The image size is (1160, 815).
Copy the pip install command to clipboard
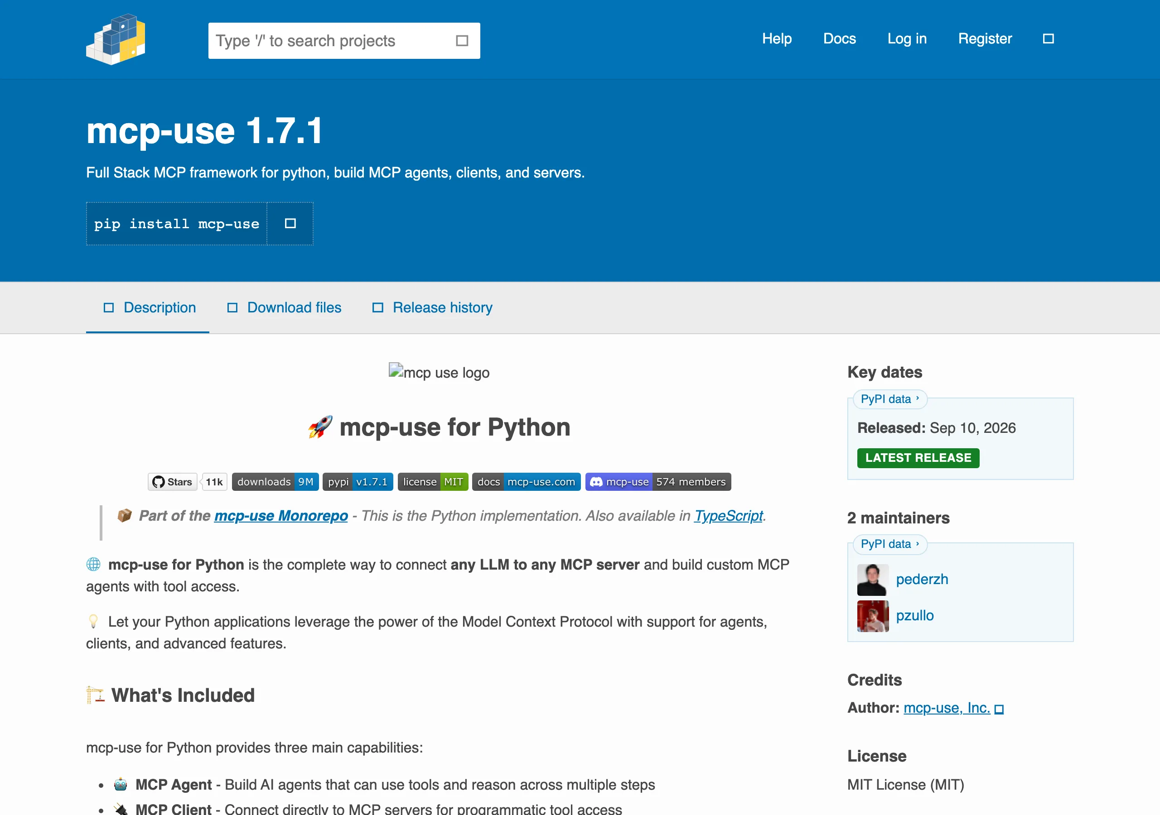tap(290, 224)
